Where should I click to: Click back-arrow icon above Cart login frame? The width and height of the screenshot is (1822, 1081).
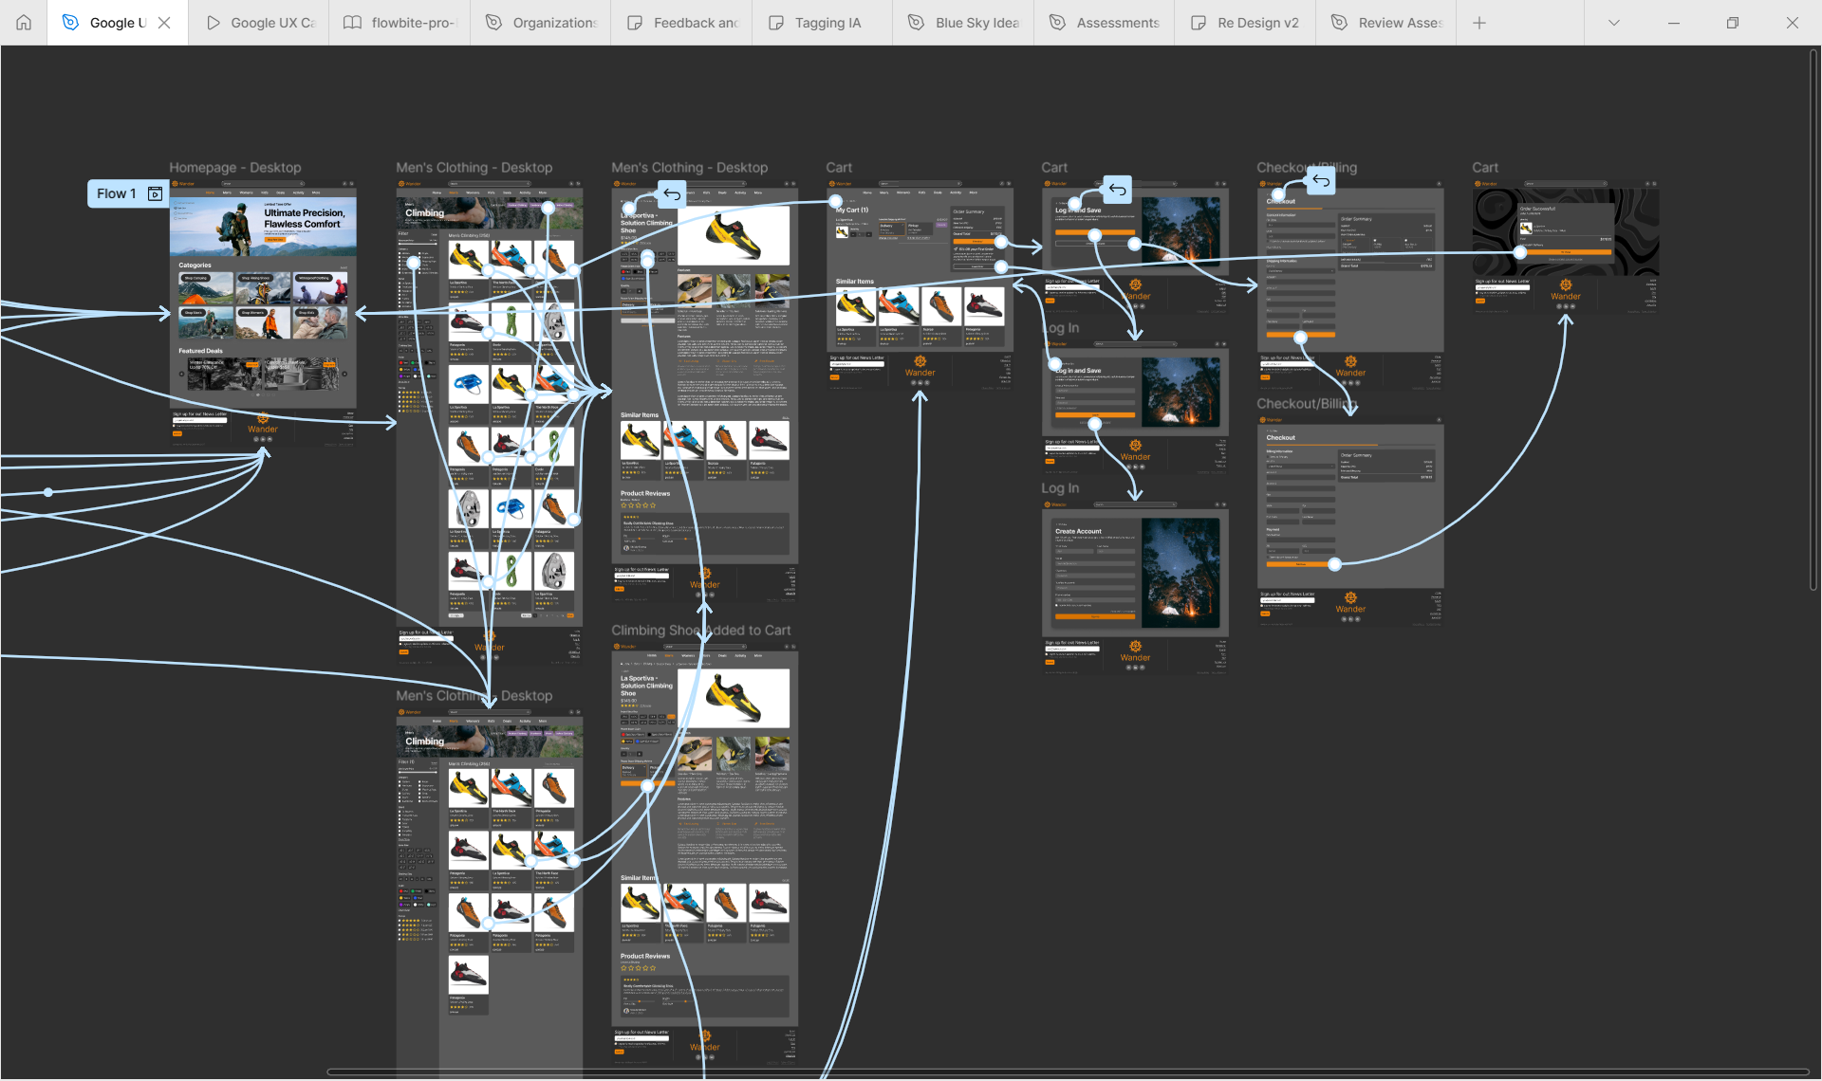pyautogui.click(x=1118, y=190)
